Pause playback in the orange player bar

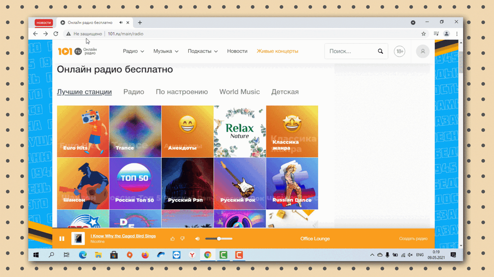coord(62,238)
